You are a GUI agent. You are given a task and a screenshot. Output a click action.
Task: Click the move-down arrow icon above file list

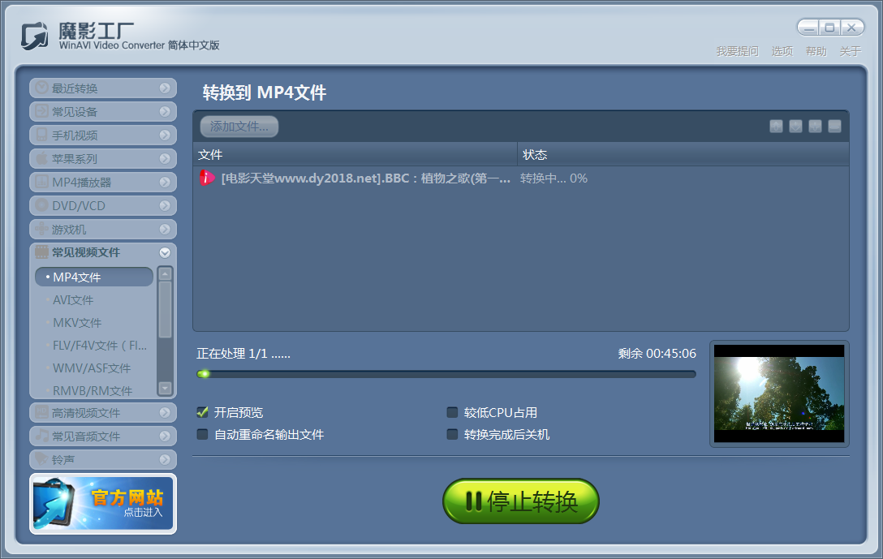tap(795, 126)
